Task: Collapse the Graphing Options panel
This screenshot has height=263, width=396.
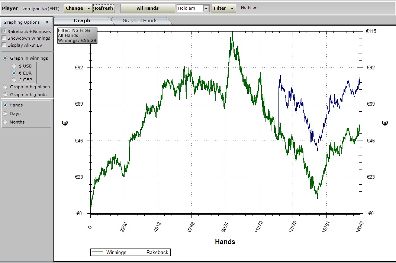Action: point(46,22)
